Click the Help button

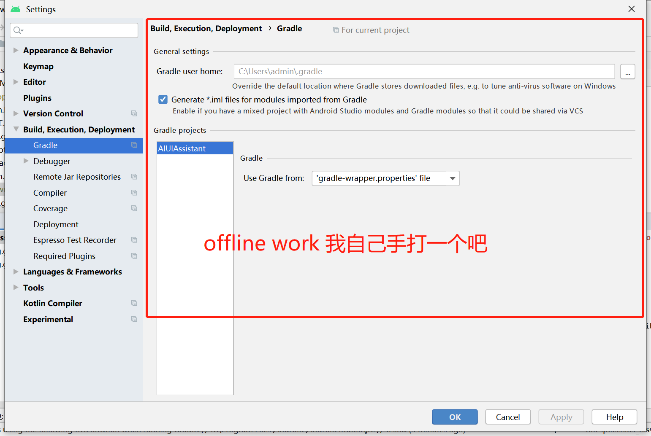pyautogui.click(x=614, y=417)
